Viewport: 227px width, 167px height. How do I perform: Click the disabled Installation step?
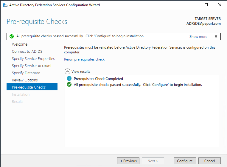[21, 94]
